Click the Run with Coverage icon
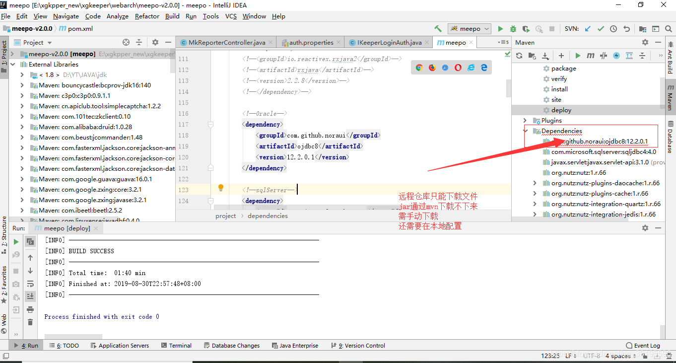Image resolution: width=676 pixels, height=363 pixels. point(526,29)
